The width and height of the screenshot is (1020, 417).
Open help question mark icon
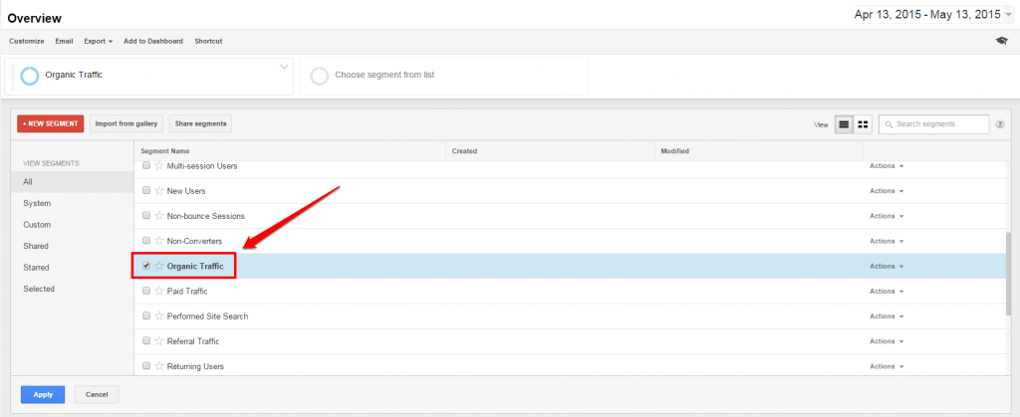point(1000,124)
